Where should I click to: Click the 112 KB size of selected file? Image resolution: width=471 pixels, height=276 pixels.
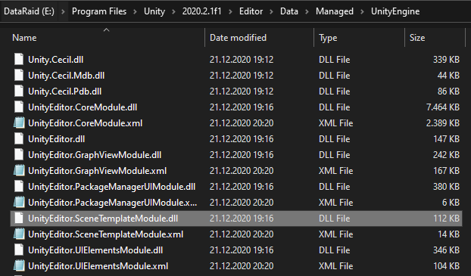pyautogui.click(x=446, y=219)
